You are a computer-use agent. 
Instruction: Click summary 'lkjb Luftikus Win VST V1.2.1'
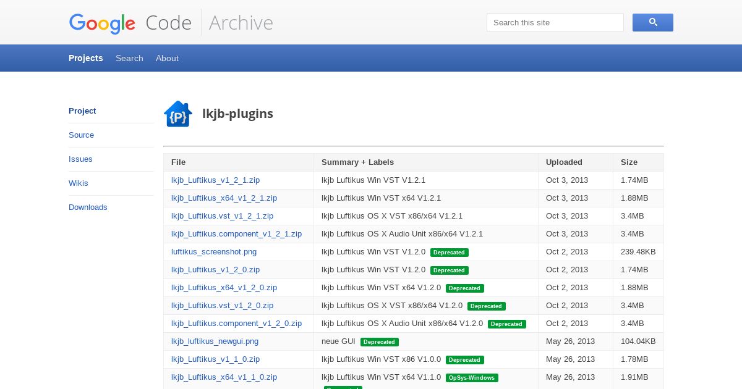[373, 180]
